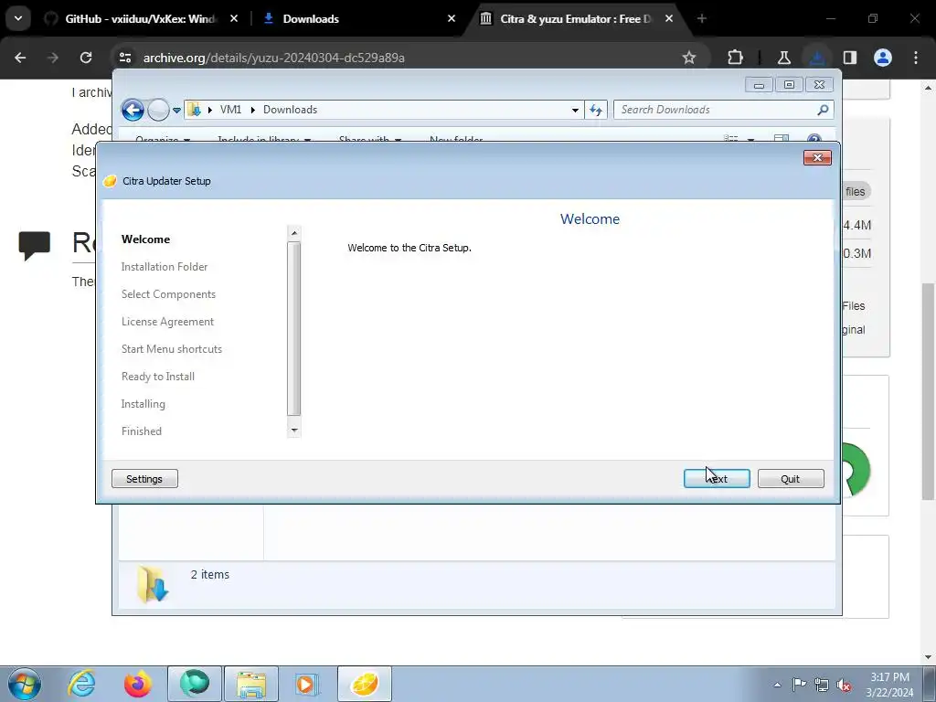Viewport: 936px width, 702px height.
Task: Open the taskbar clock showing 3:17 PM
Action: coord(889,685)
